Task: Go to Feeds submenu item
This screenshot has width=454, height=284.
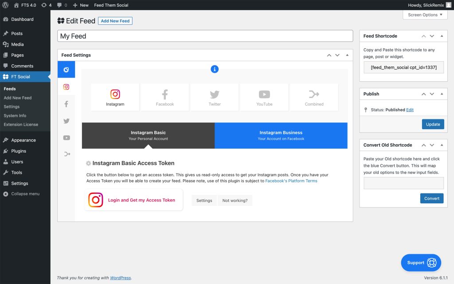Action: [10, 89]
